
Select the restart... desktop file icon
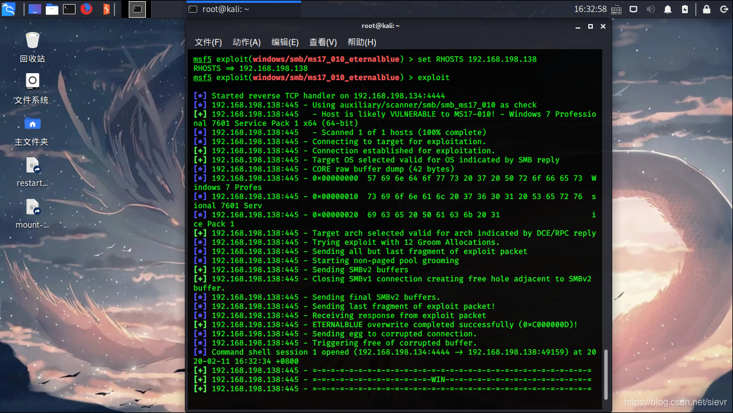(32, 172)
